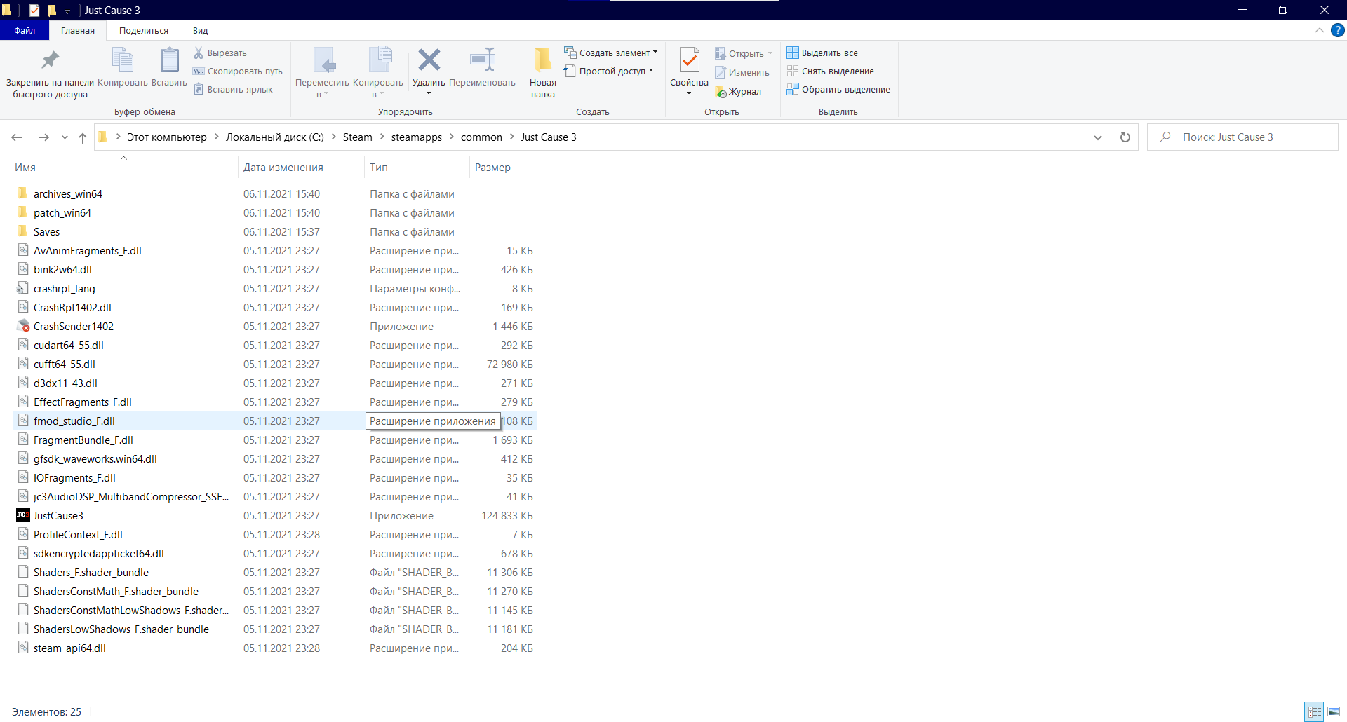Click Скопировать путь to copy path
The height and width of the screenshot is (722, 1347).
coord(238,71)
